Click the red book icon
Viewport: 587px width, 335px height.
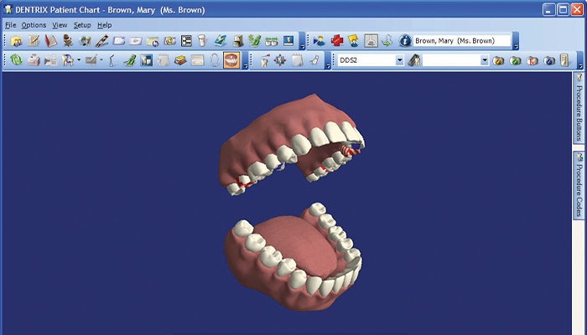coord(51,40)
